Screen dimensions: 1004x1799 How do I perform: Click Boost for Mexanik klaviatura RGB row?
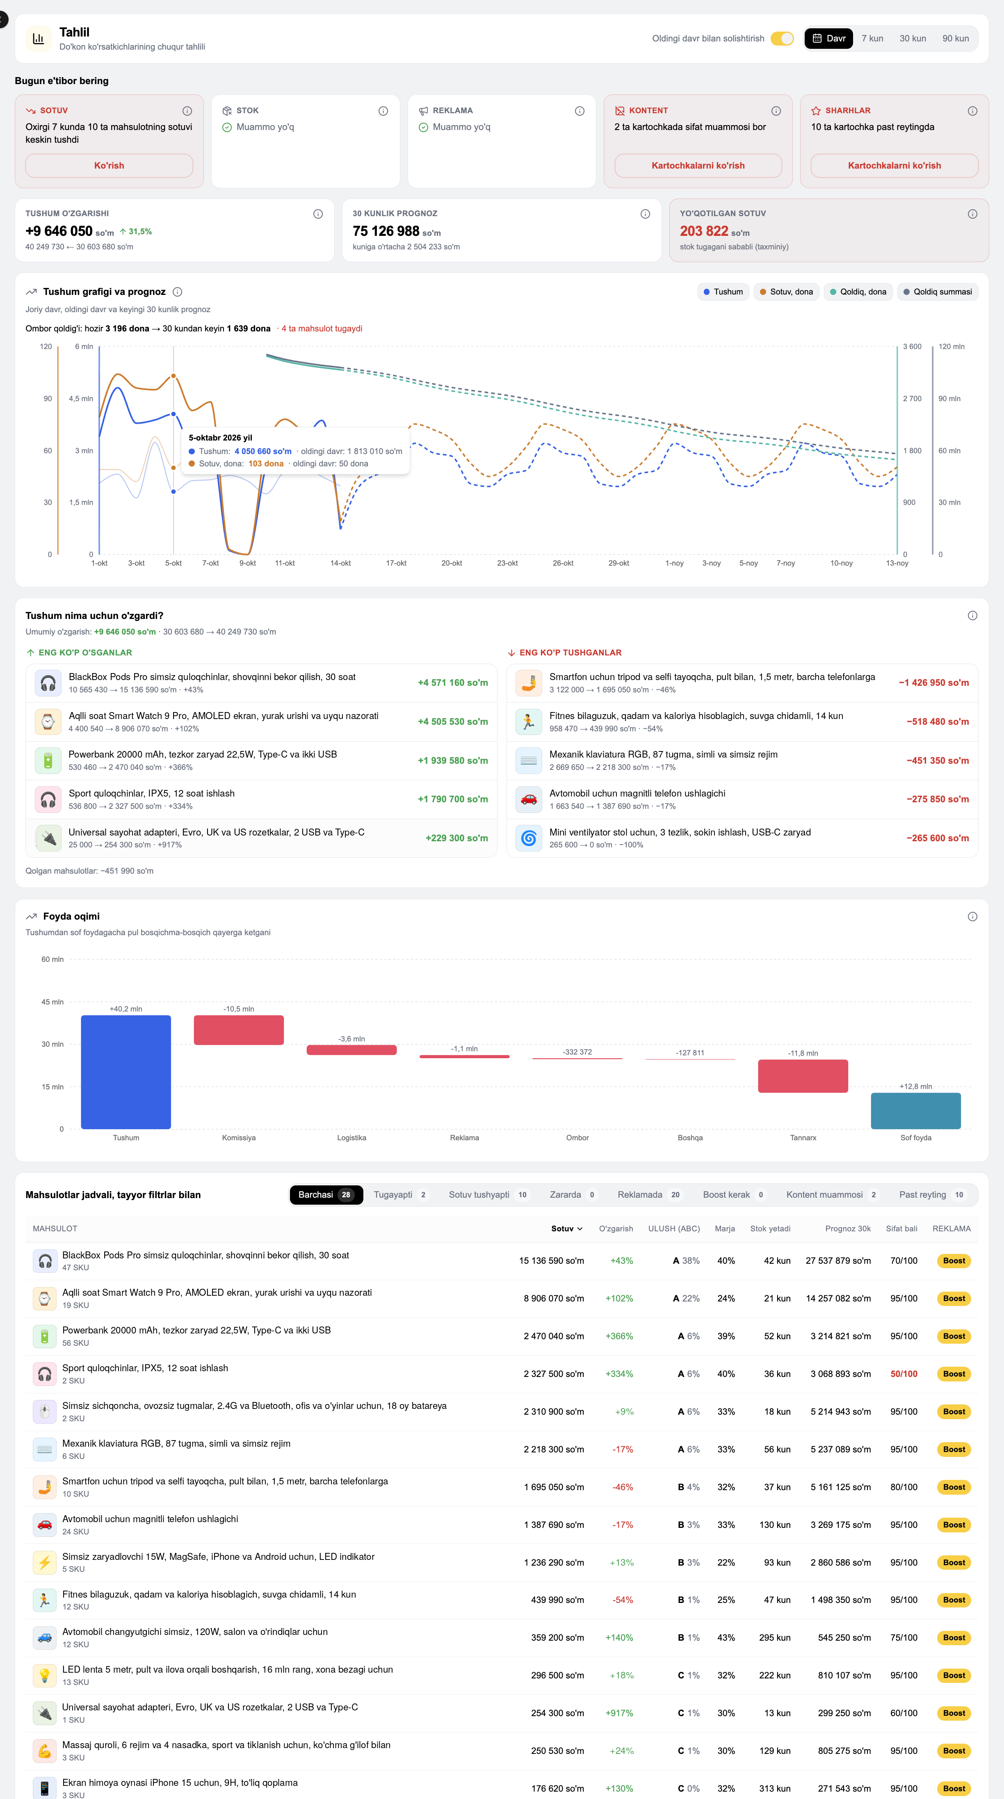pos(954,1449)
